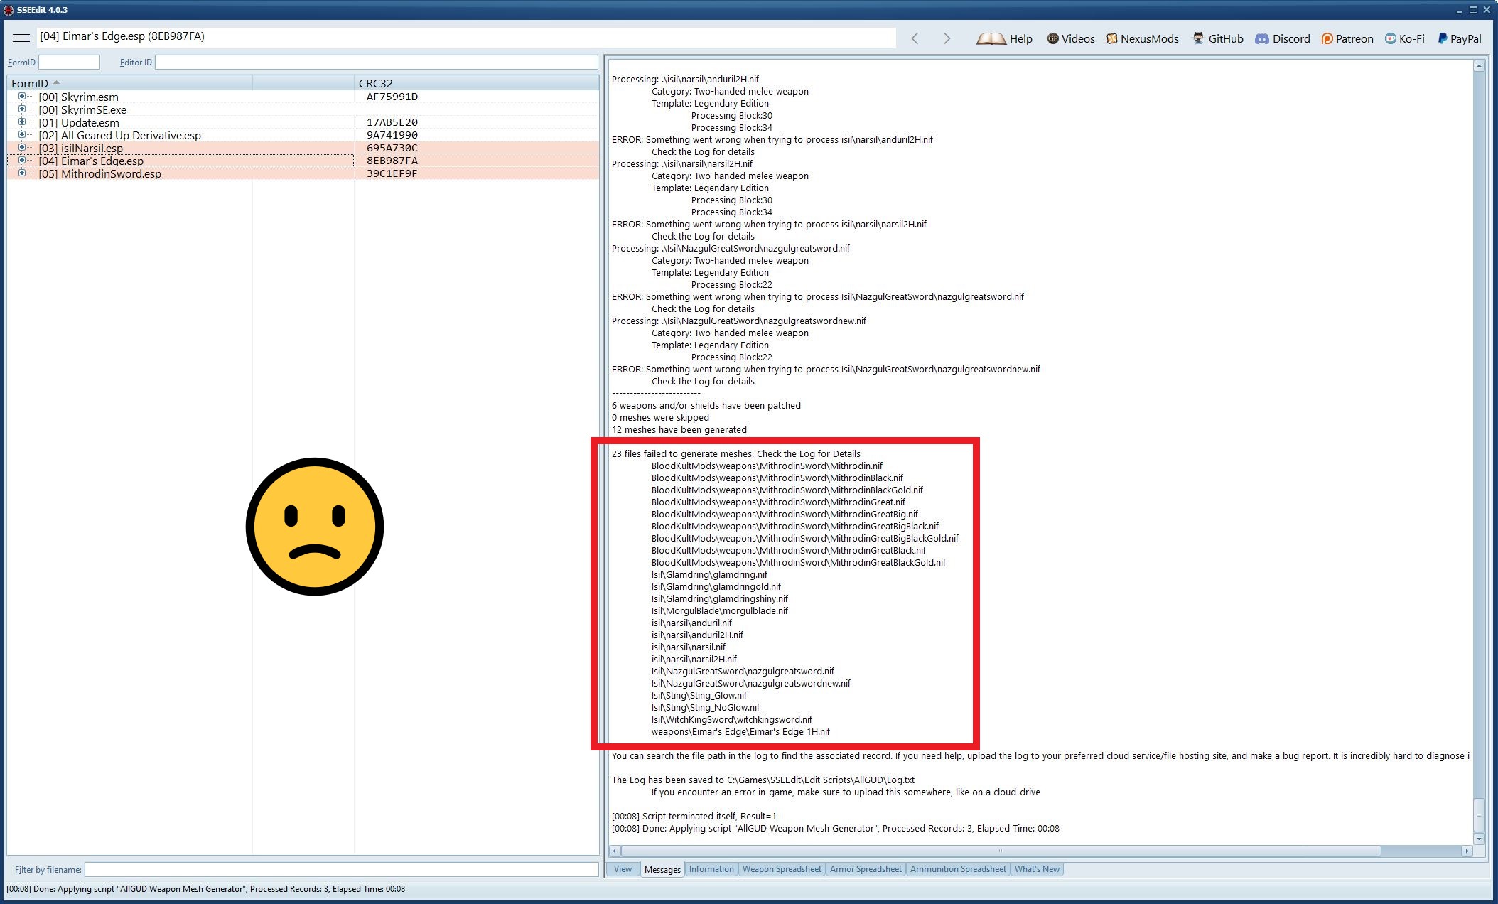Screen dimensions: 1498x904
Task: Switch to the Information tab
Action: coord(711,869)
